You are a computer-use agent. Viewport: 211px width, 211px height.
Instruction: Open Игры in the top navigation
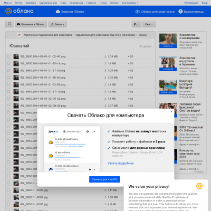[x=63, y=3]
